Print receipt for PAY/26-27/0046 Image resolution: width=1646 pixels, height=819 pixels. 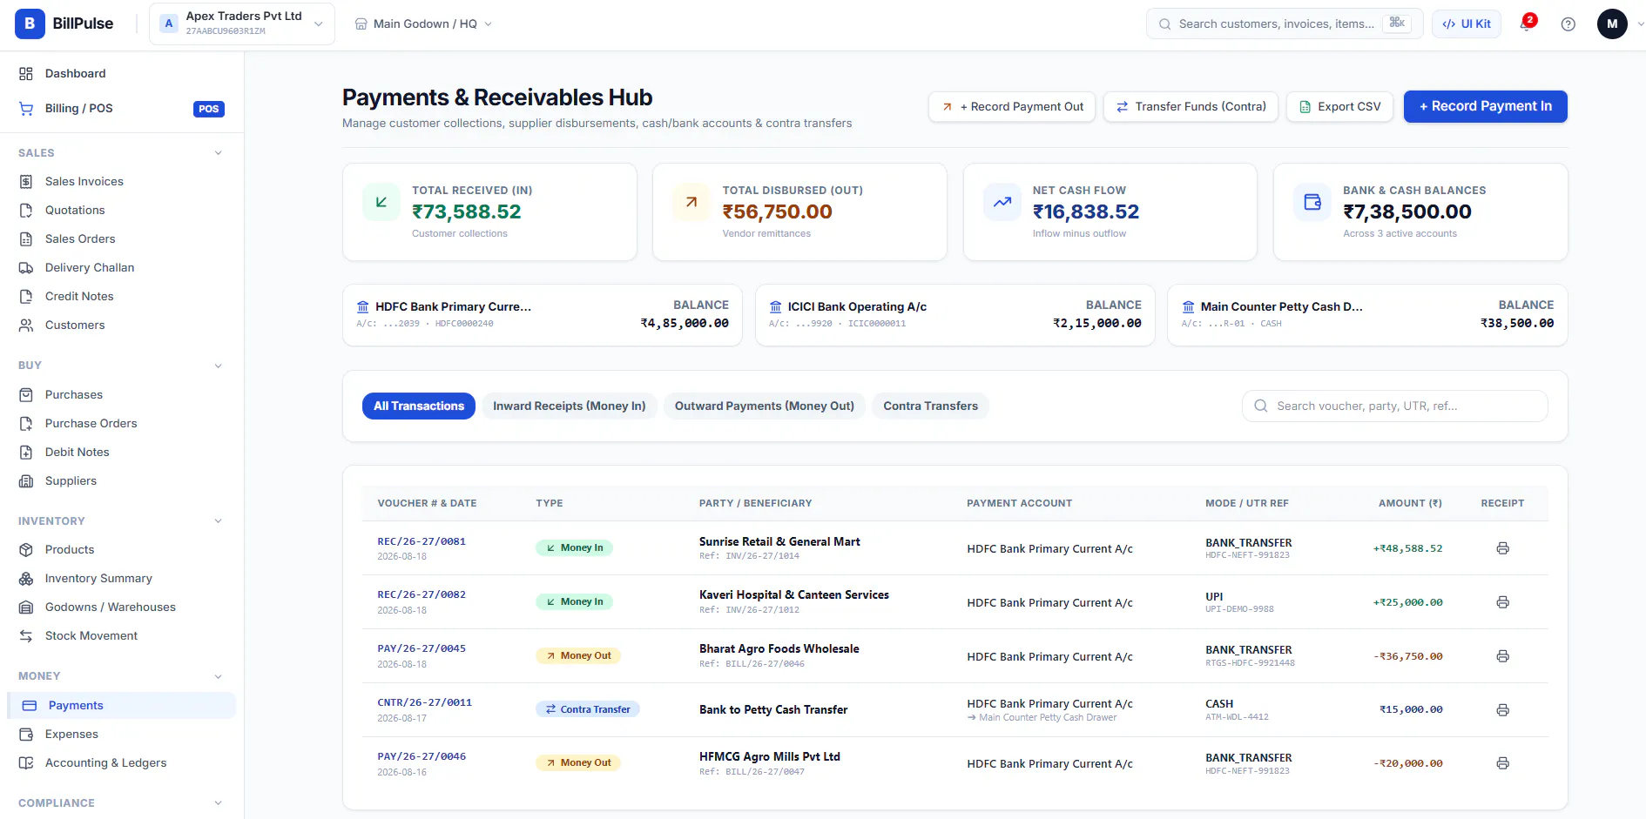[1502, 763]
